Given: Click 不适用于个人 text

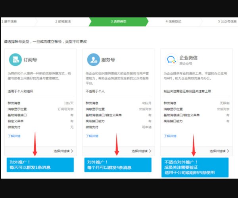Looking at the screenshot, I should pyautogui.click(x=95, y=91).
